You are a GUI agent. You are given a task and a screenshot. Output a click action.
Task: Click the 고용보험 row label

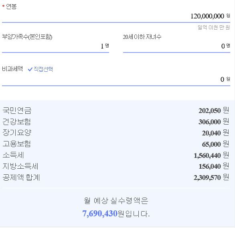(16, 144)
